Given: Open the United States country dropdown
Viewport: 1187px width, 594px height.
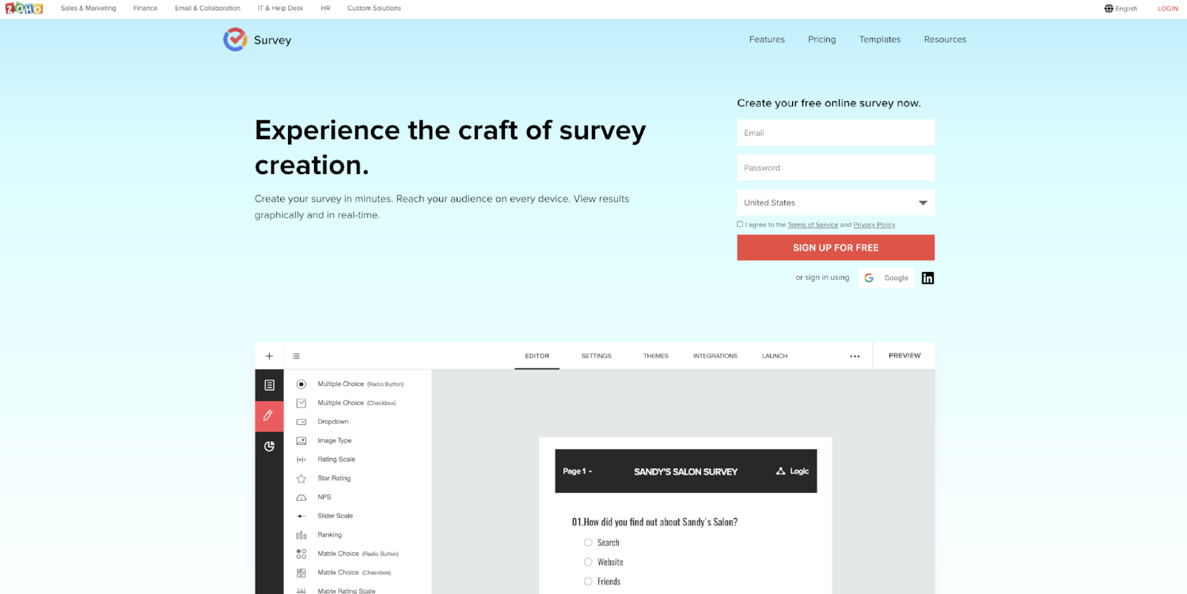Looking at the screenshot, I should click(x=835, y=202).
